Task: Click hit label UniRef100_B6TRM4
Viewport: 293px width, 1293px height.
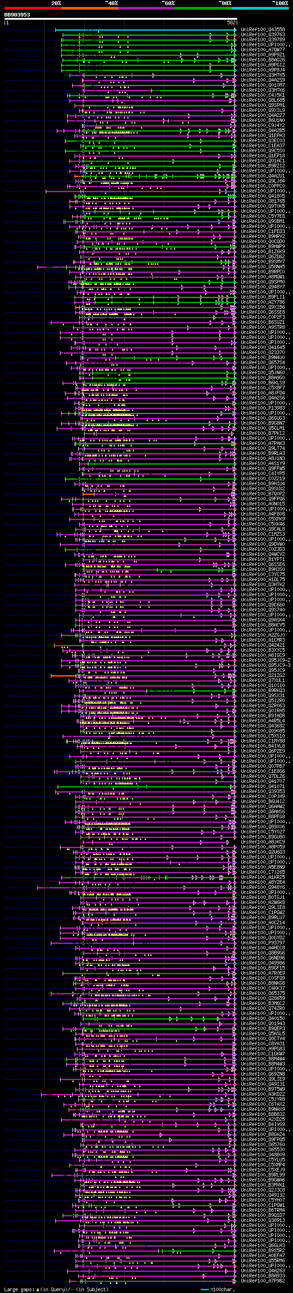Action: (263, 1210)
